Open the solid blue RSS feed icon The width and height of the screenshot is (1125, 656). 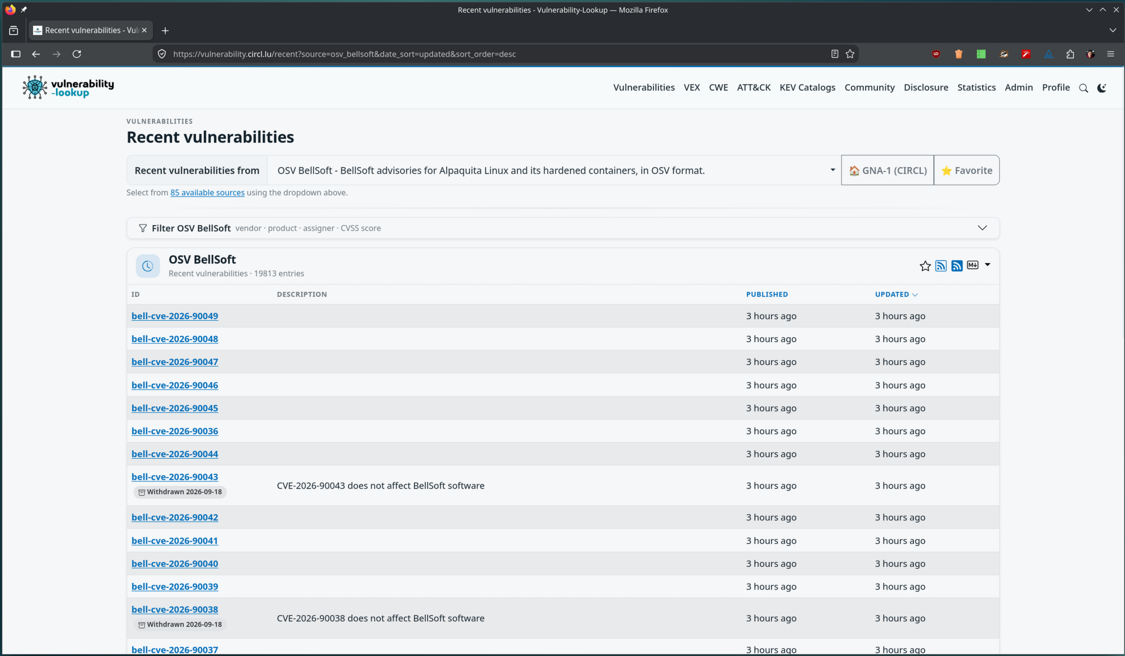click(x=957, y=266)
